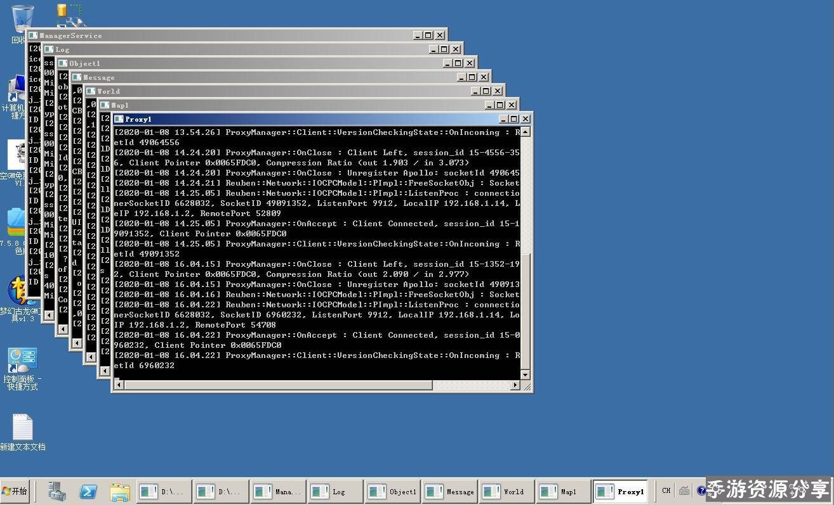The width and height of the screenshot is (834, 505).
Task: Click the Start button
Action: [x=15, y=491]
